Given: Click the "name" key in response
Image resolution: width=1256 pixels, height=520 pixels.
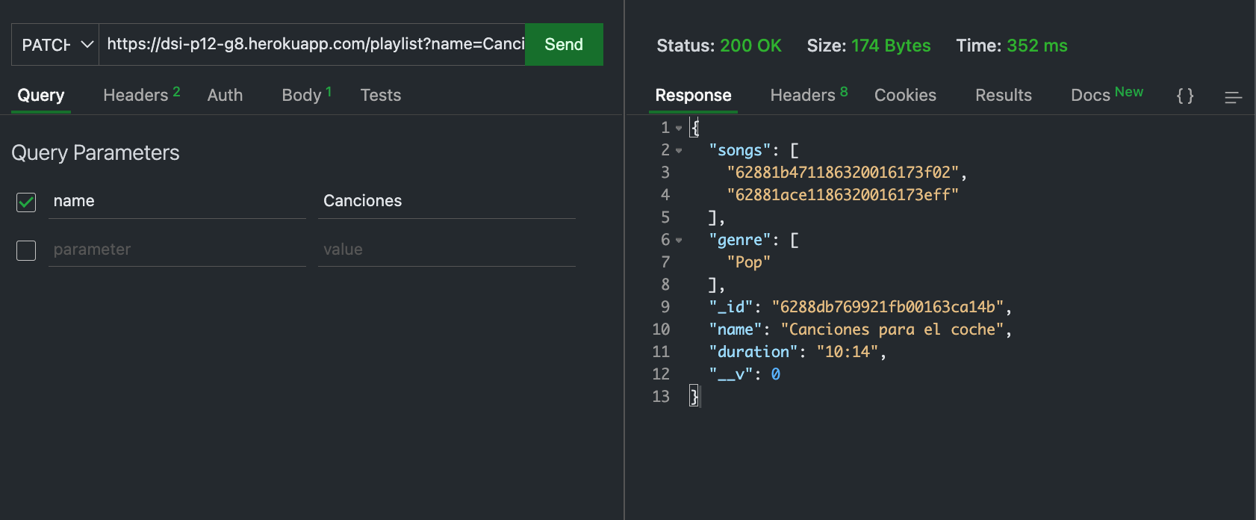Looking at the screenshot, I should coord(736,329).
